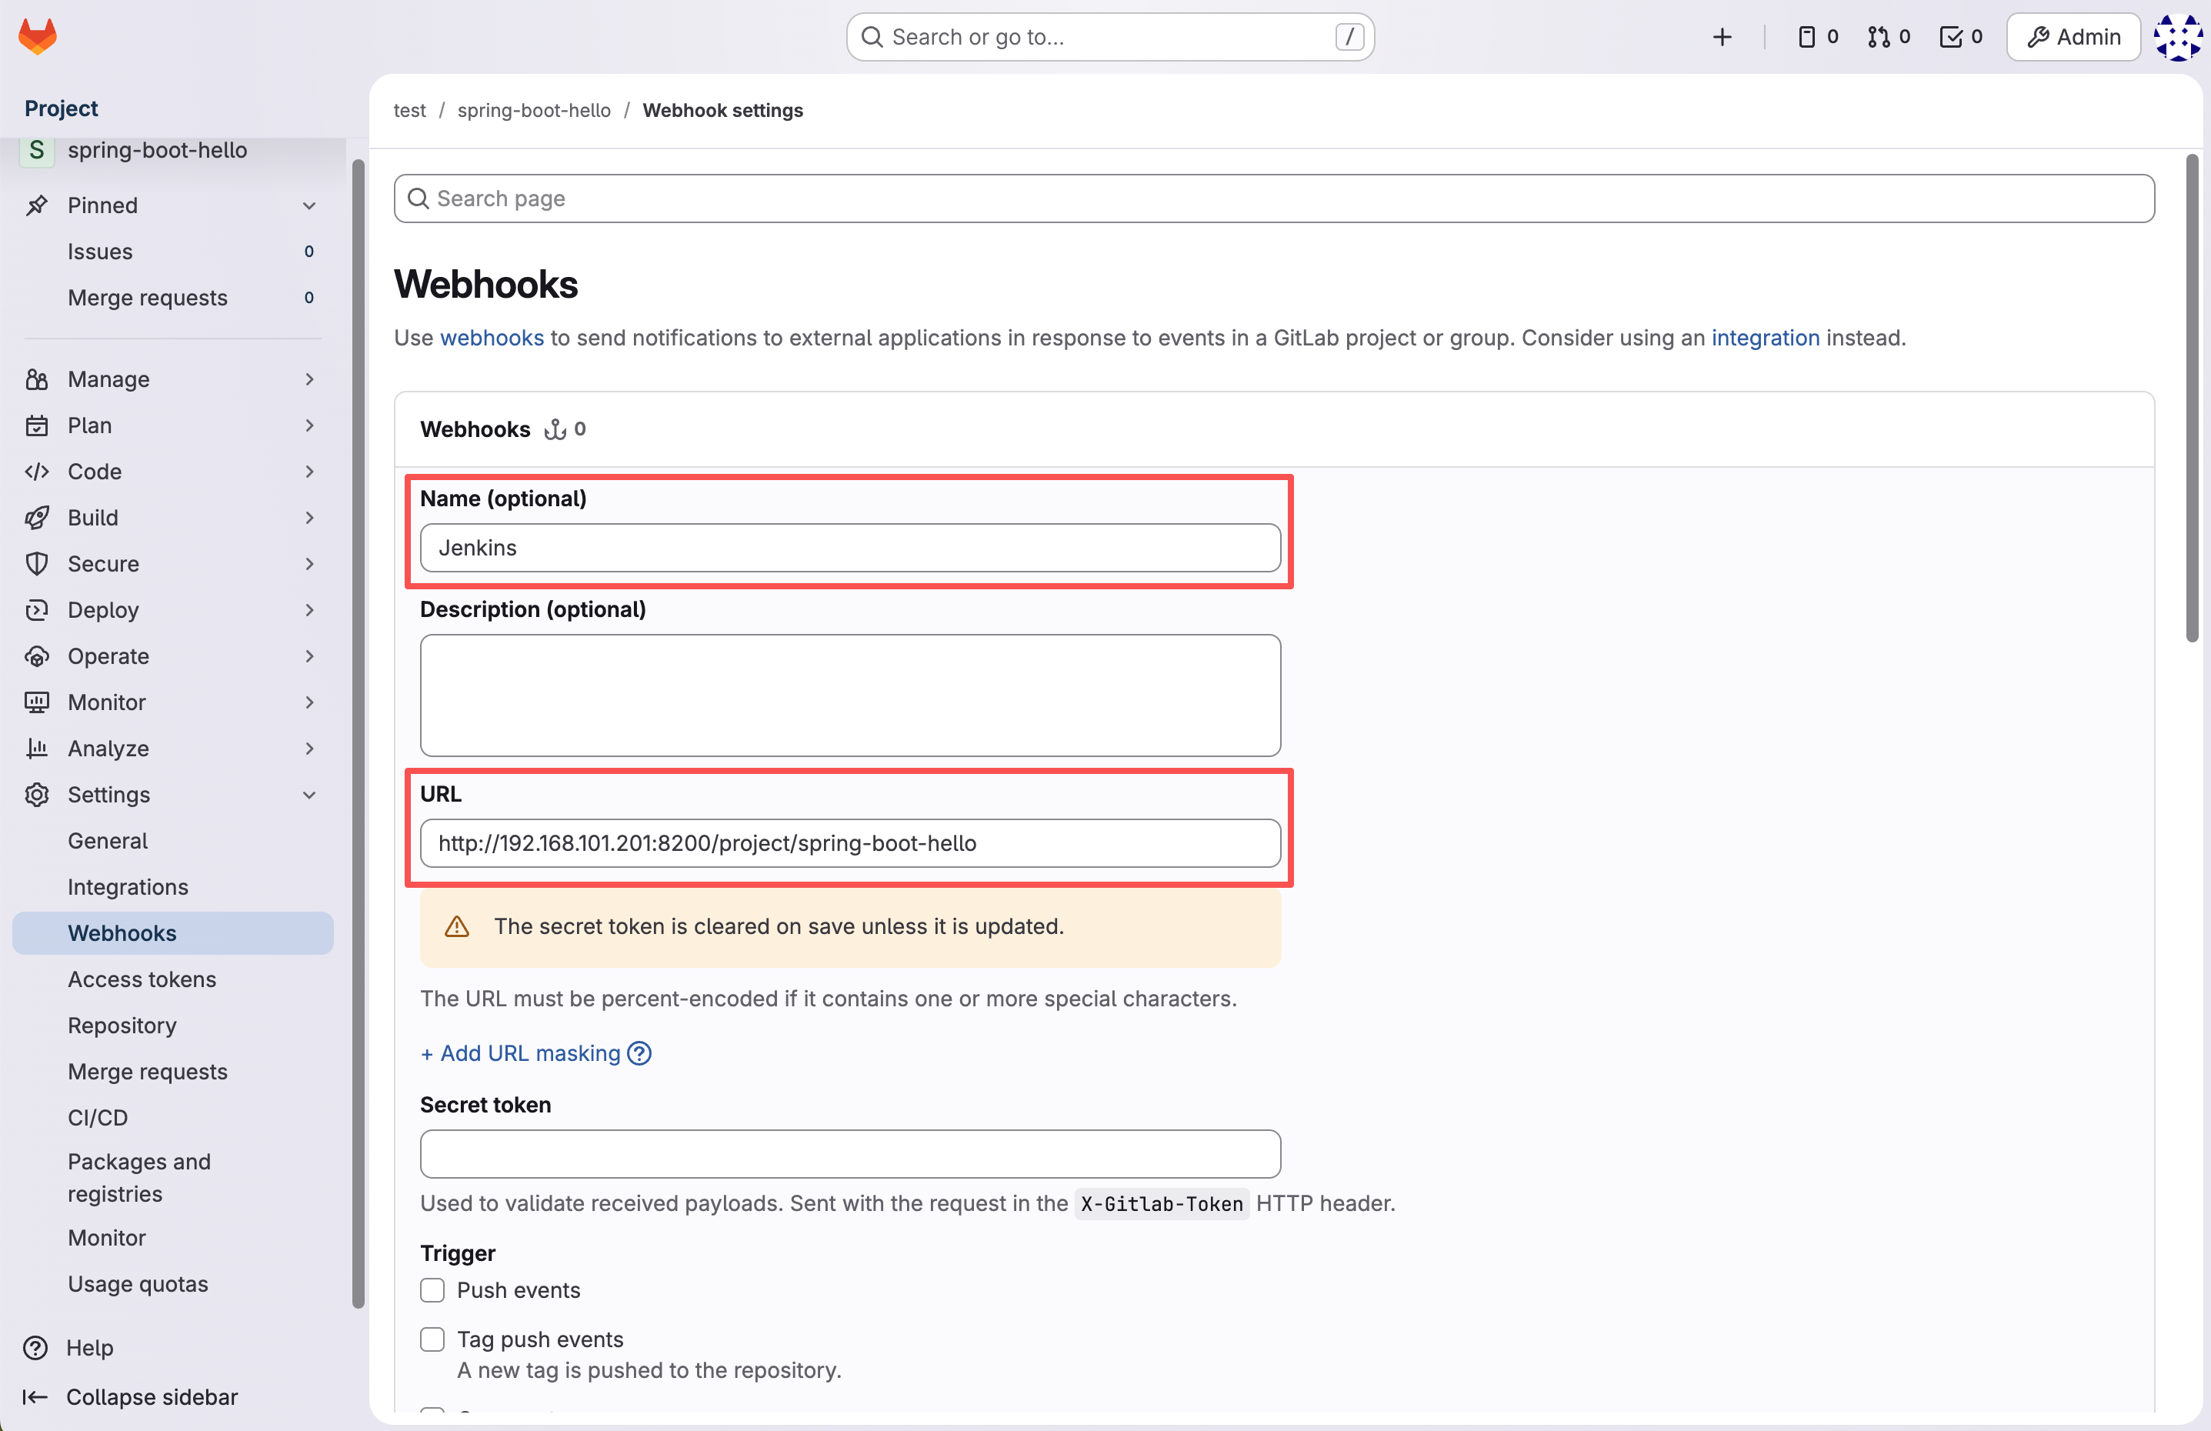Collapse the Settings section in sidebar

pos(309,795)
